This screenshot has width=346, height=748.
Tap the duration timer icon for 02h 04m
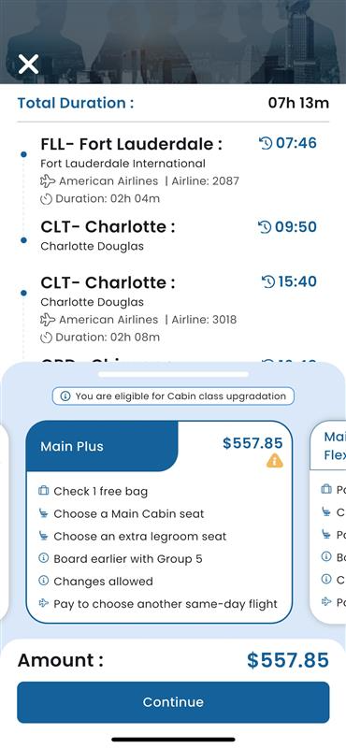47,199
